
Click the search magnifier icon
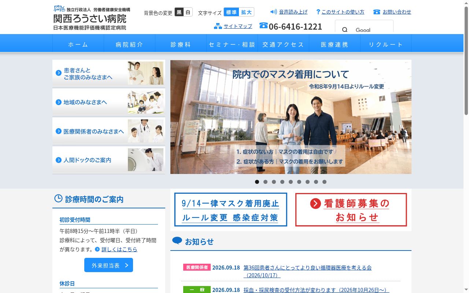pos(345,30)
